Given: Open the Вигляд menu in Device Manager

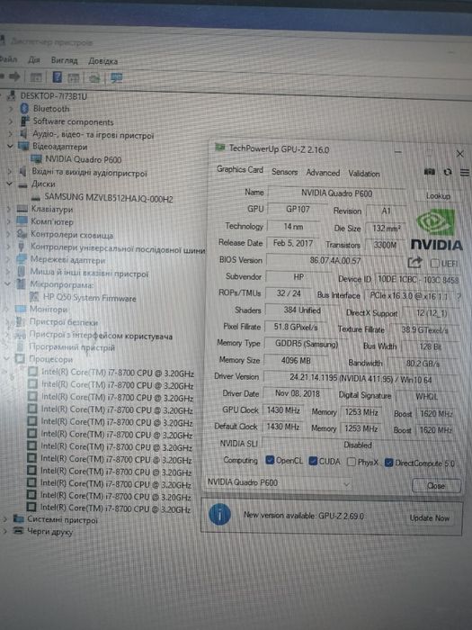Looking at the screenshot, I should pos(64,60).
